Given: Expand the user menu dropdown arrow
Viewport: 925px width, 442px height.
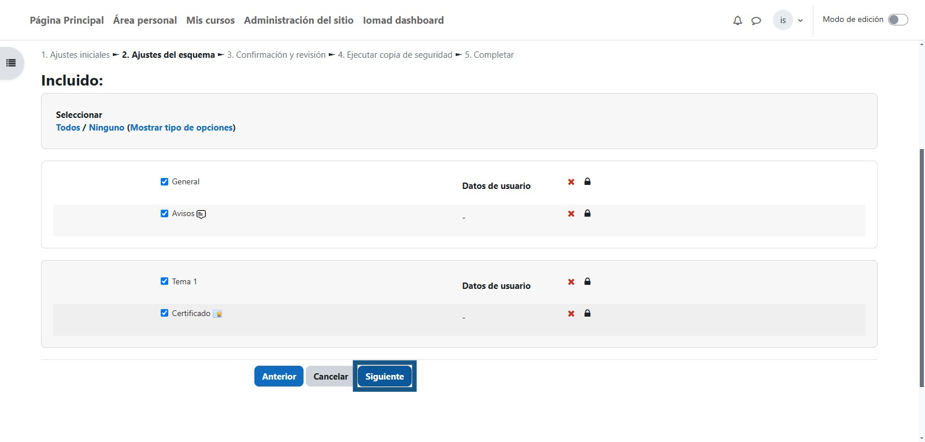Looking at the screenshot, I should 800,21.
